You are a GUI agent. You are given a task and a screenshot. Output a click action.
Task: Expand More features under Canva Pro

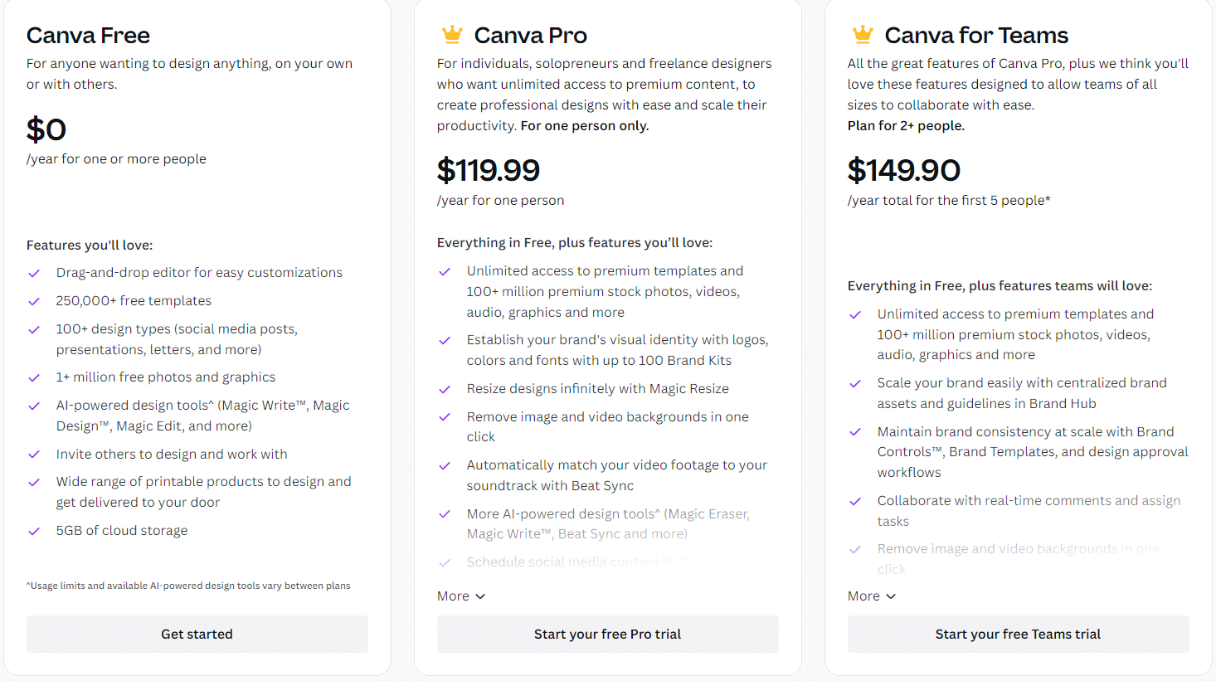(x=461, y=596)
